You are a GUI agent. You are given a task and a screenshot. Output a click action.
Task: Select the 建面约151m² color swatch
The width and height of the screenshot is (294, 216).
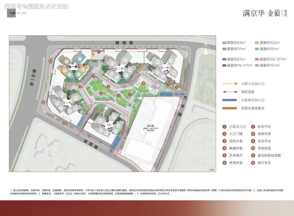257,49
